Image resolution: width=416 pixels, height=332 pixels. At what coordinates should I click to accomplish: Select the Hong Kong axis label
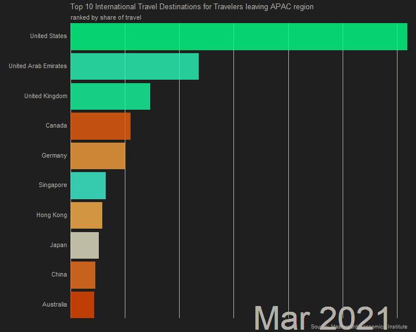[x=51, y=215]
